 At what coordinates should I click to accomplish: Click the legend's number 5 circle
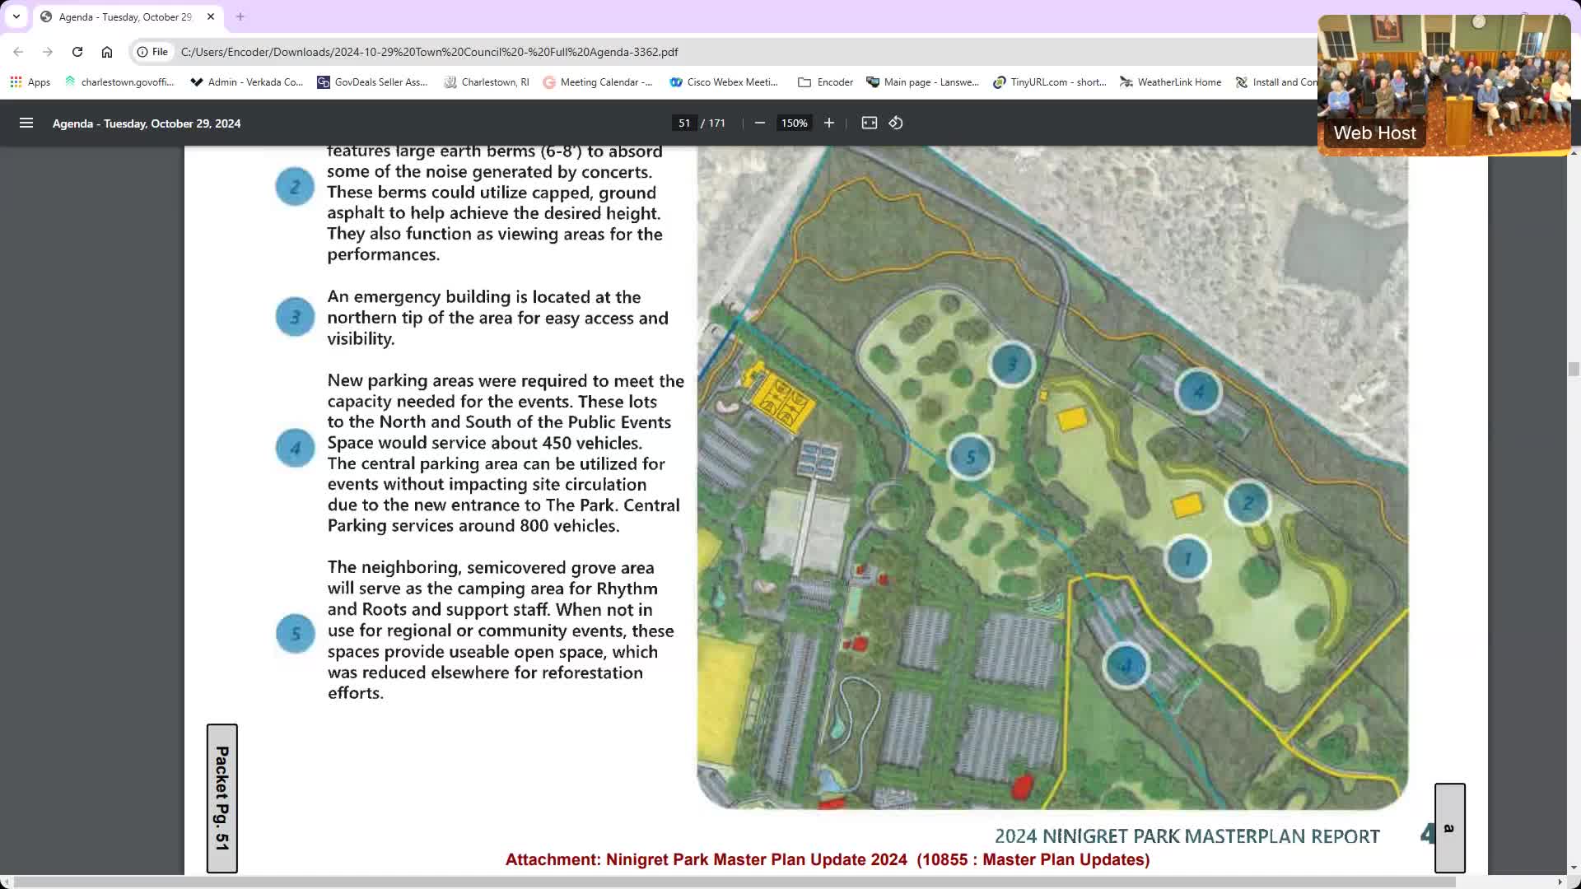click(295, 634)
